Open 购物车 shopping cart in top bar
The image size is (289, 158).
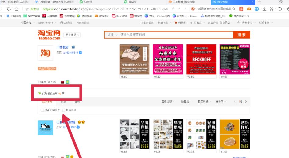[182, 23]
